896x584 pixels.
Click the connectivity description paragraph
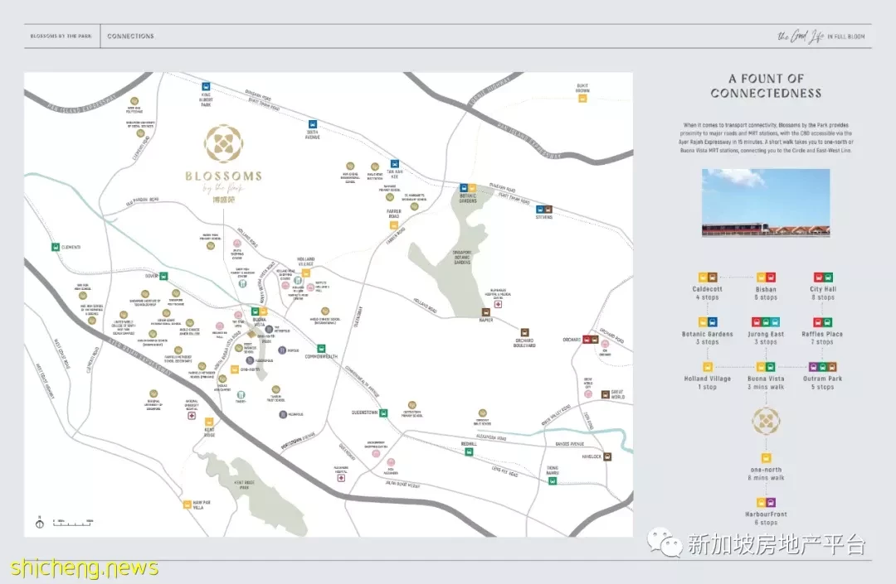pos(766,138)
